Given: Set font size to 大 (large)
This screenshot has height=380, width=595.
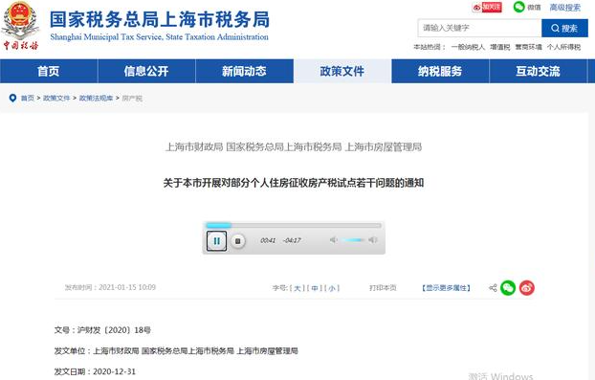Looking at the screenshot, I should [297, 288].
